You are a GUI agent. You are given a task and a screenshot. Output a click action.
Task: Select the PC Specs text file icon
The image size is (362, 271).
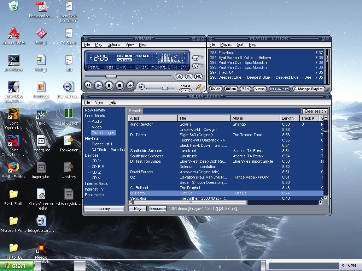point(69,36)
